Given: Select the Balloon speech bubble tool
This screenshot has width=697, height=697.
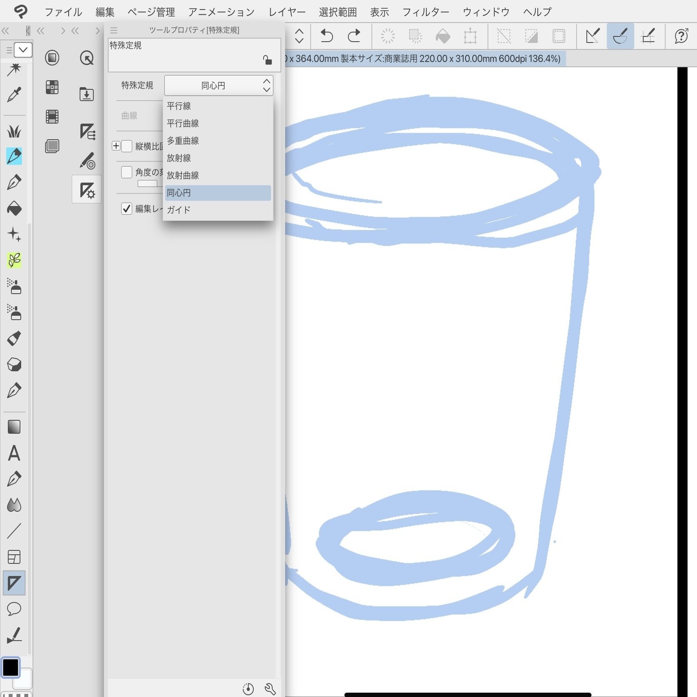Looking at the screenshot, I should click(x=14, y=609).
